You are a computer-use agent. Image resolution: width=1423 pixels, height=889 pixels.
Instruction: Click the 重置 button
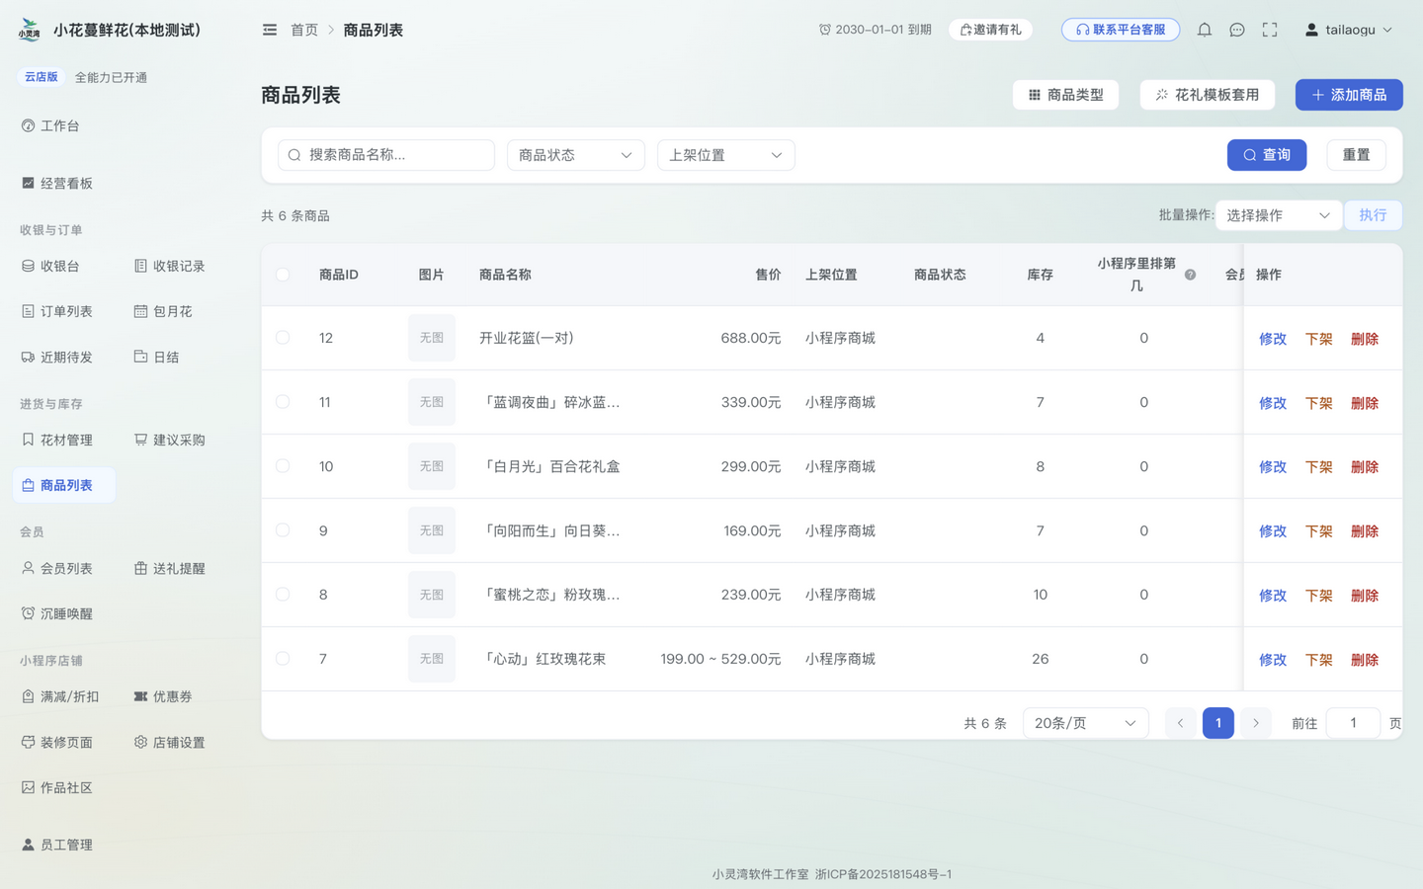[1356, 155]
